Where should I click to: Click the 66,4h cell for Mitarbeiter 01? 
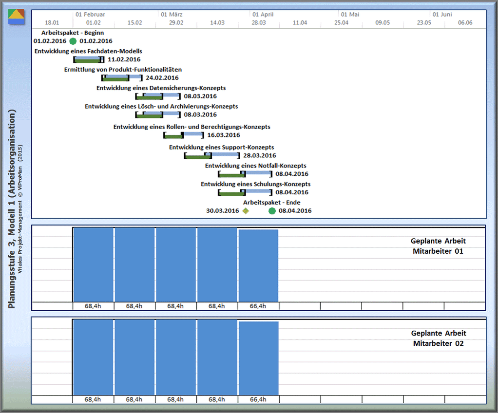point(258,306)
